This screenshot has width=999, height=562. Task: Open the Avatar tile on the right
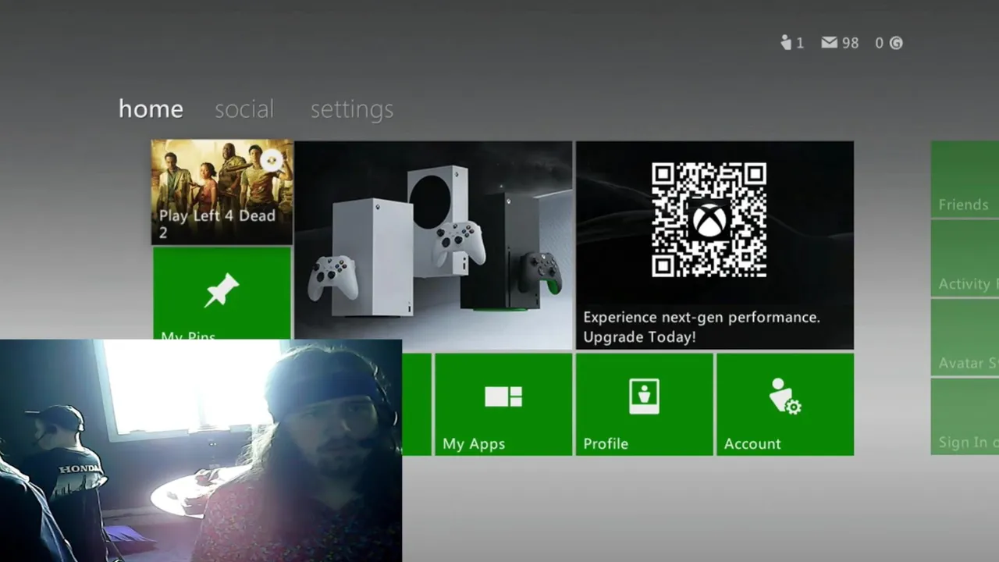pyautogui.click(x=965, y=338)
